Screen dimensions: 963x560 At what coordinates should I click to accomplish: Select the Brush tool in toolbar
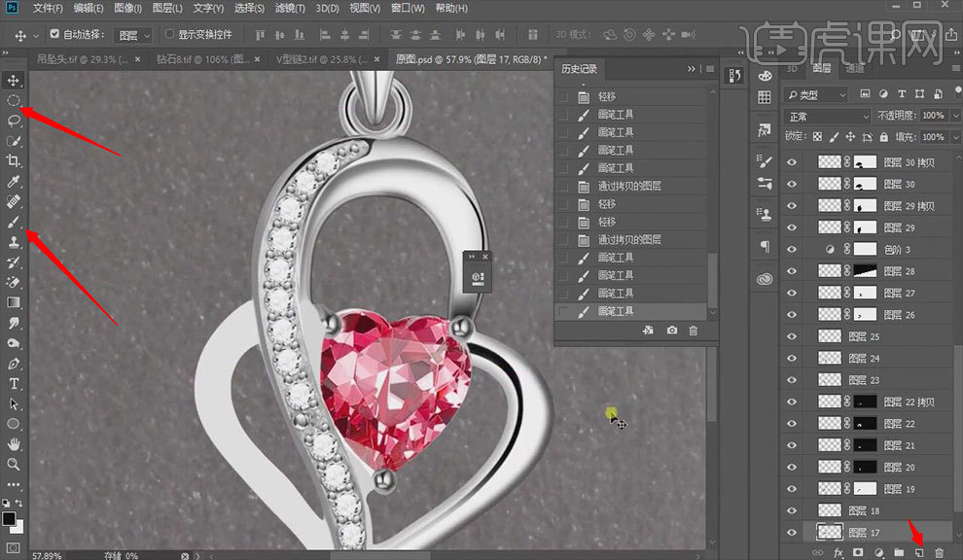14,222
